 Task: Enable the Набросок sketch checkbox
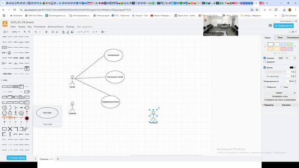[x=265, y=87]
